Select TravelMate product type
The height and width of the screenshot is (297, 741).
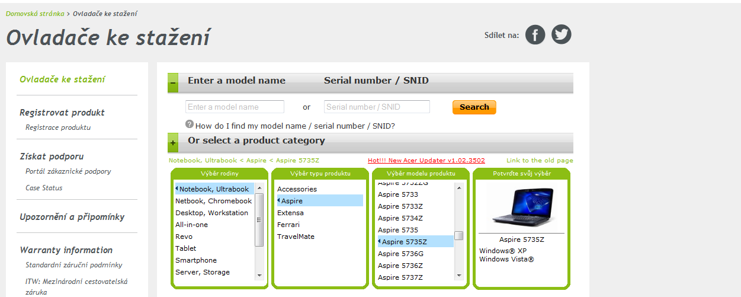pyautogui.click(x=296, y=237)
